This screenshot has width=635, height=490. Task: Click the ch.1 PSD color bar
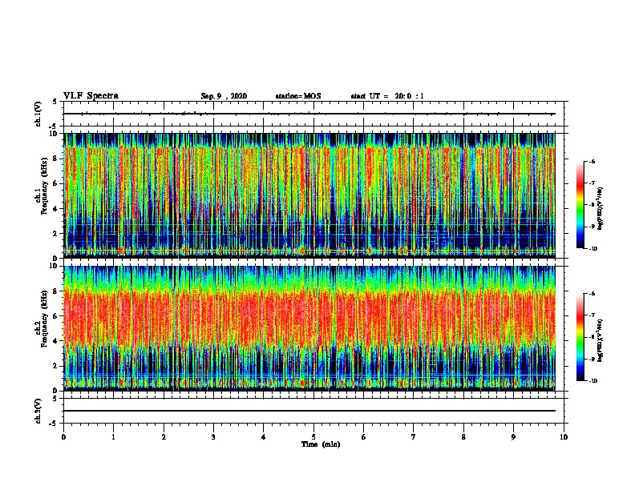[580, 205]
